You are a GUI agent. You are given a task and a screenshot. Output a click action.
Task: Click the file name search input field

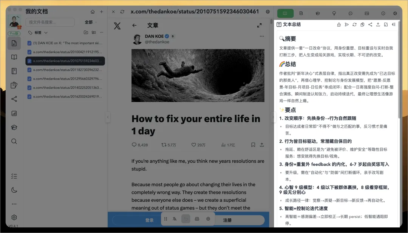pos(49,22)
